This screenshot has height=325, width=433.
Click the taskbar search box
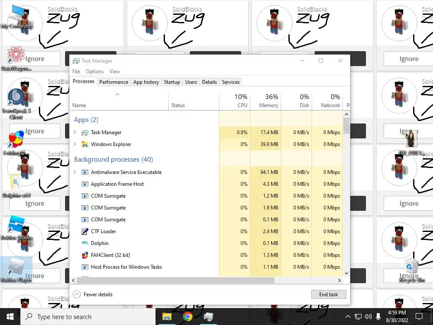click(x=88, y=317)
